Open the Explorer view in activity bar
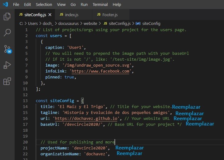224x160 pixels. (x=7, y=16)
